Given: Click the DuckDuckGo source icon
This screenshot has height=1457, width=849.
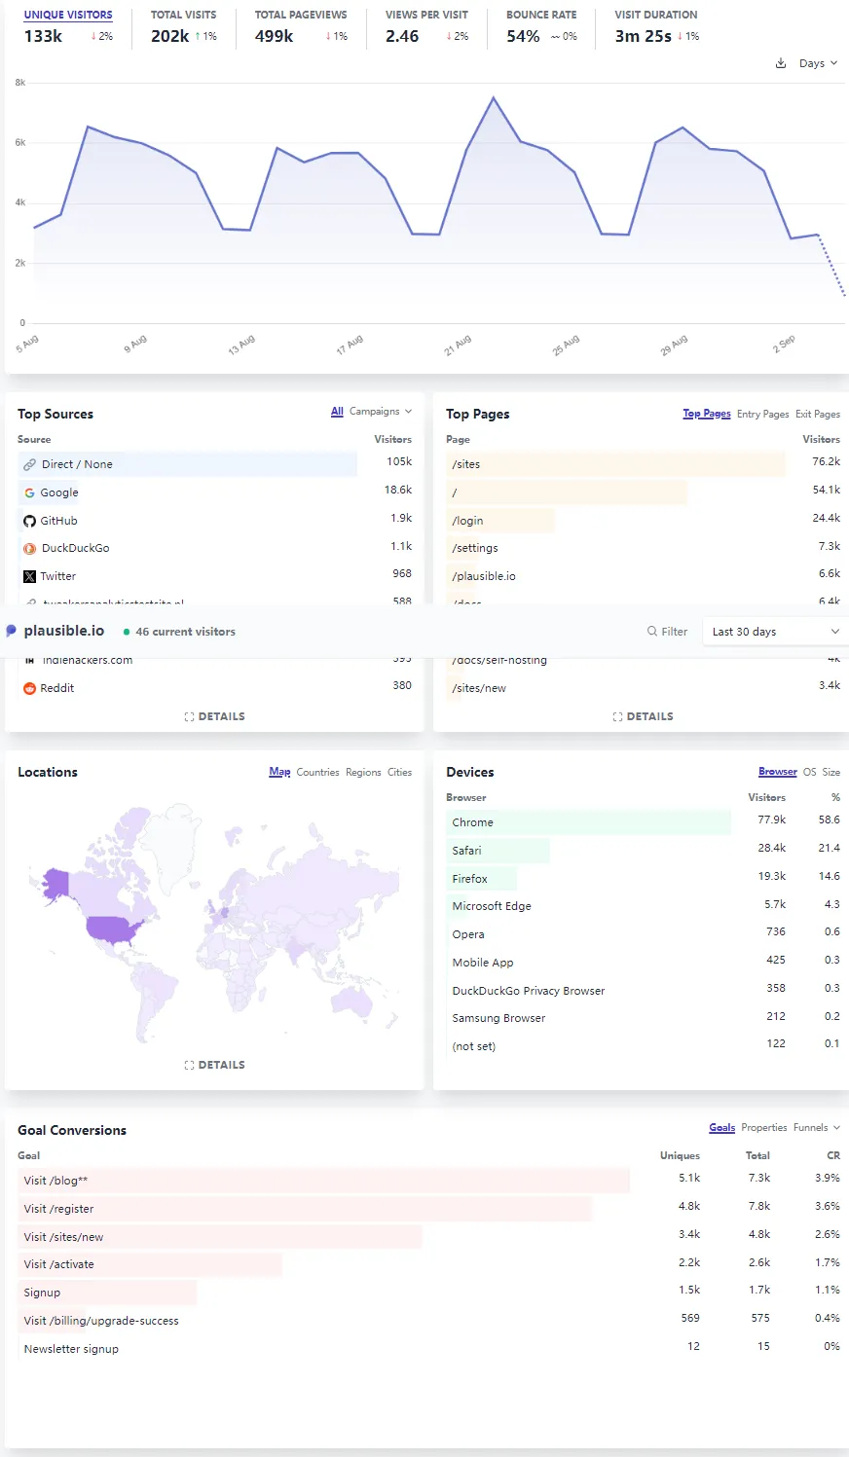Looking at the screenshot, I should 29,548.
